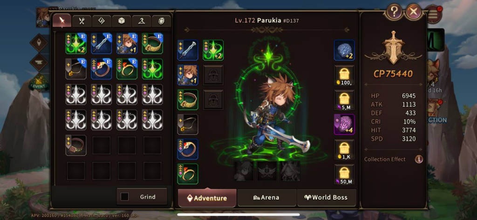This screenshot has height=220, width=477.
Task: Select the World Boss setup button
Action: (x=326, y=198)
